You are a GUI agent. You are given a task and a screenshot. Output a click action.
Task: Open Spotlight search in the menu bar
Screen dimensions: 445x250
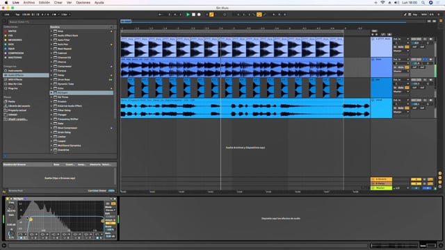tap(423, 3)
